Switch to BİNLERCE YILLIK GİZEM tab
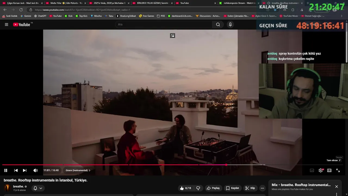Viewport: 348px width, 196px height. click(153, 3)
